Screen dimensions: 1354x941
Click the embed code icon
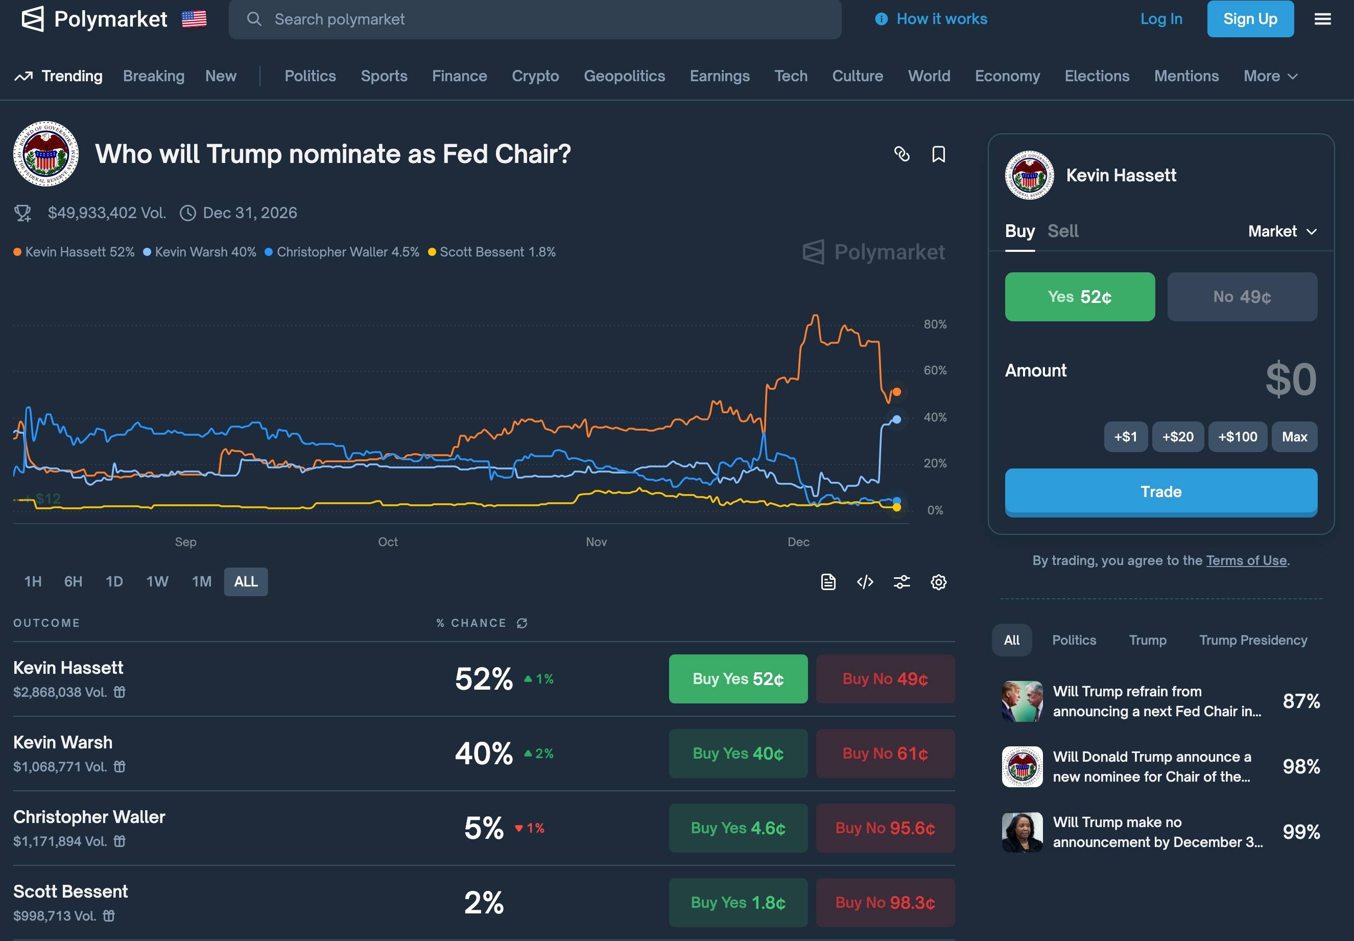(x=865, y=582)
